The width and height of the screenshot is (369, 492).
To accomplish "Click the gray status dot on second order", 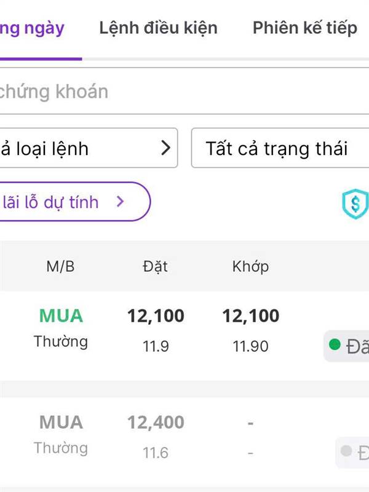I will 346,452.
